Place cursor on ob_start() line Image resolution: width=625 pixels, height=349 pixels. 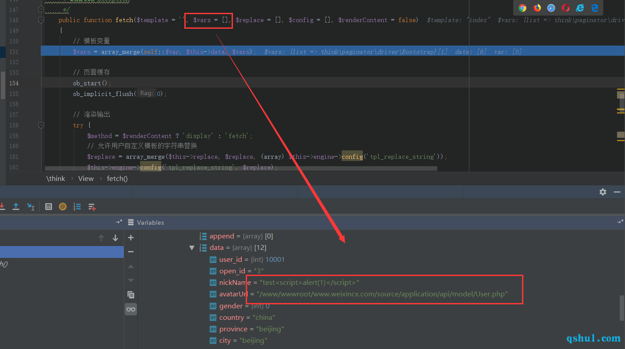(92, 83)
